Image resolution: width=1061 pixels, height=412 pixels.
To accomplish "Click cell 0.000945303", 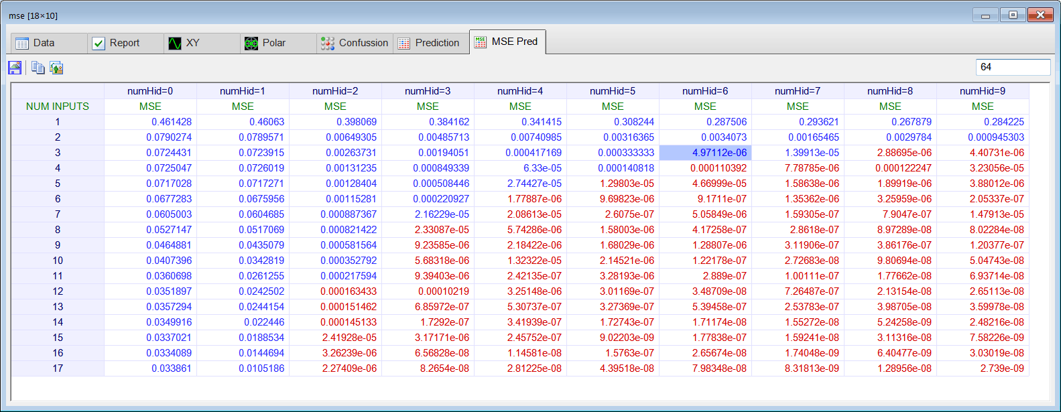I will pyautogui.click(x=983, y=137).
